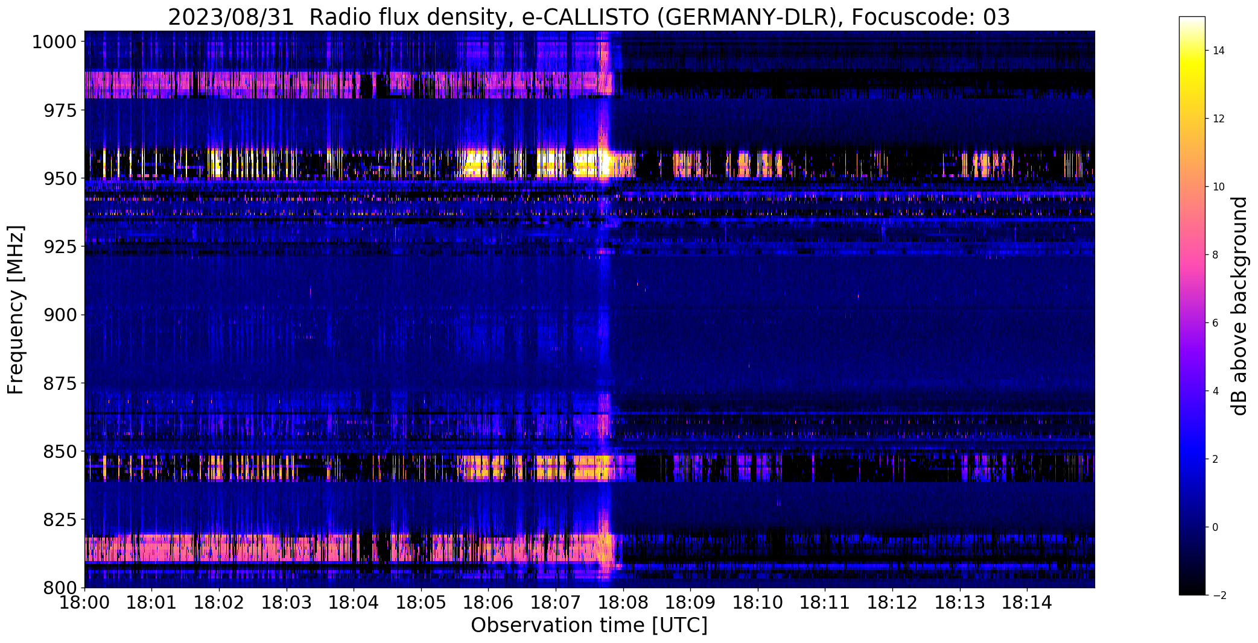The width and height of the screenshot is (1258, 643).
Task: Click the 18:07 time tick label
Action: pyautogui.click(x=556, y=603)
